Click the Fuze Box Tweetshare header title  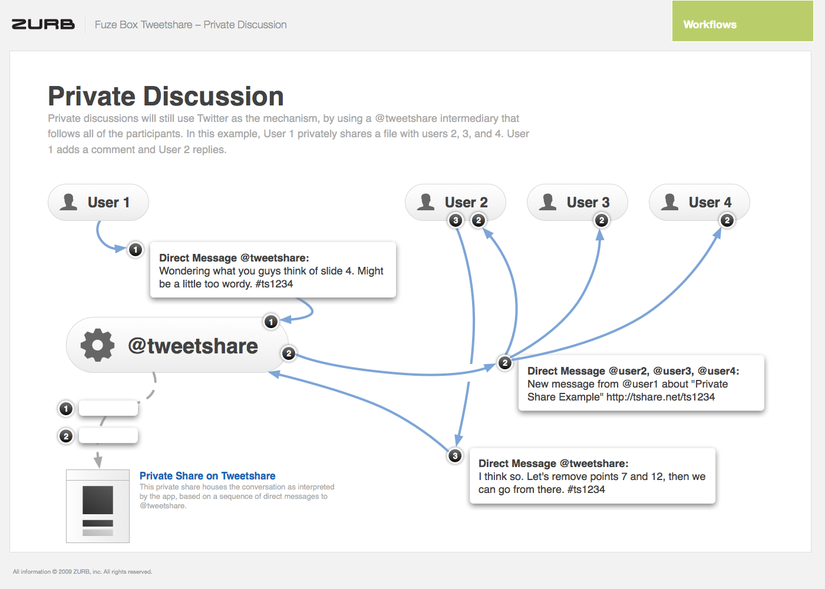point(190,25)
